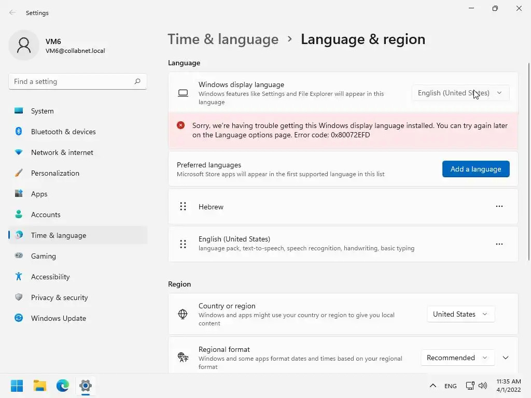Open File Explorer from taskbar
This screenshot has height=398, width=531.
[39, 386]
